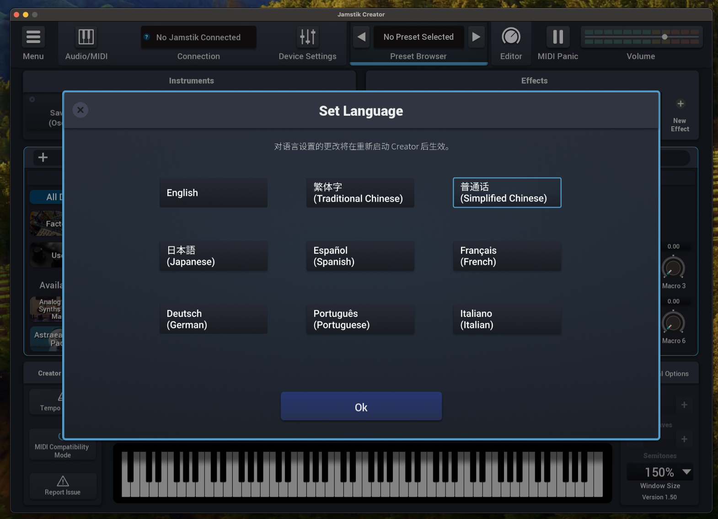The image size is (718, 519).
Task: Click No Jamstik Connected status
Action: (x=198, y=37)
